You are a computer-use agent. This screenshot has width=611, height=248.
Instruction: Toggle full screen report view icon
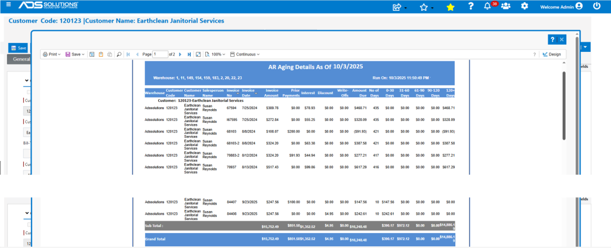[198, 54]
